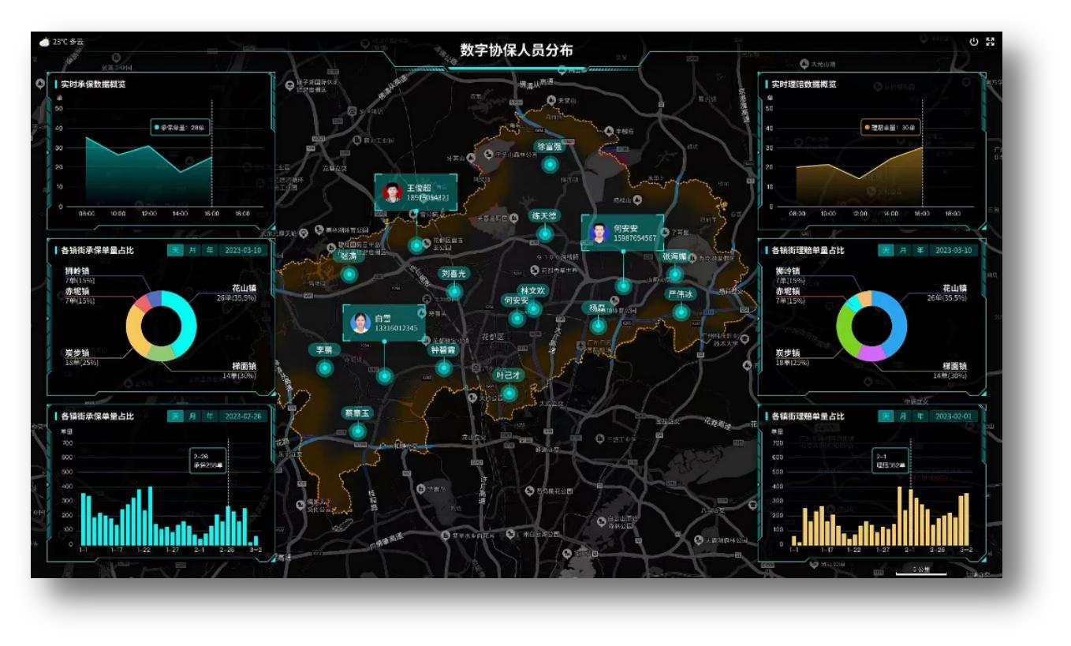1071x646 pixels.
Task: Click the map marker for 蔡章玉
Action: pyautogui.click(x=358, y=431)
